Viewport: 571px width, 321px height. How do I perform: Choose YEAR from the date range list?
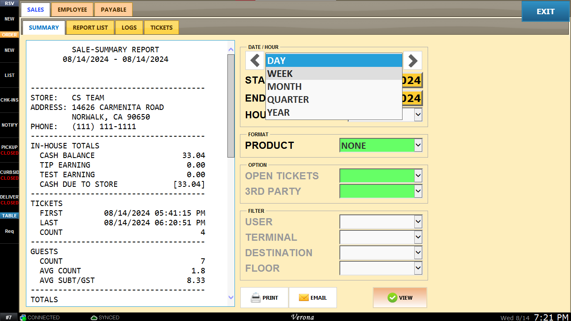click(x=334, y=112)
